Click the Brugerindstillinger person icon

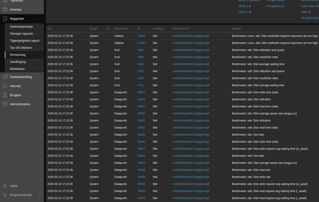(4, 195)
